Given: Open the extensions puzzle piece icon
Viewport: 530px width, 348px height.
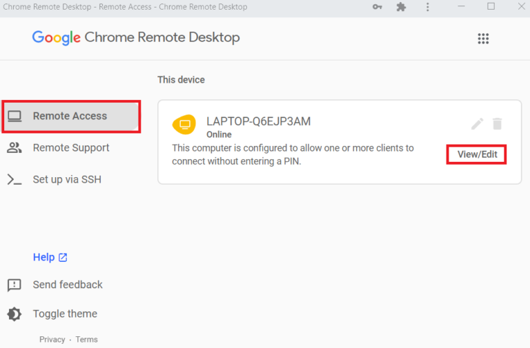Looking at the screenshot, I should [401, 7].
